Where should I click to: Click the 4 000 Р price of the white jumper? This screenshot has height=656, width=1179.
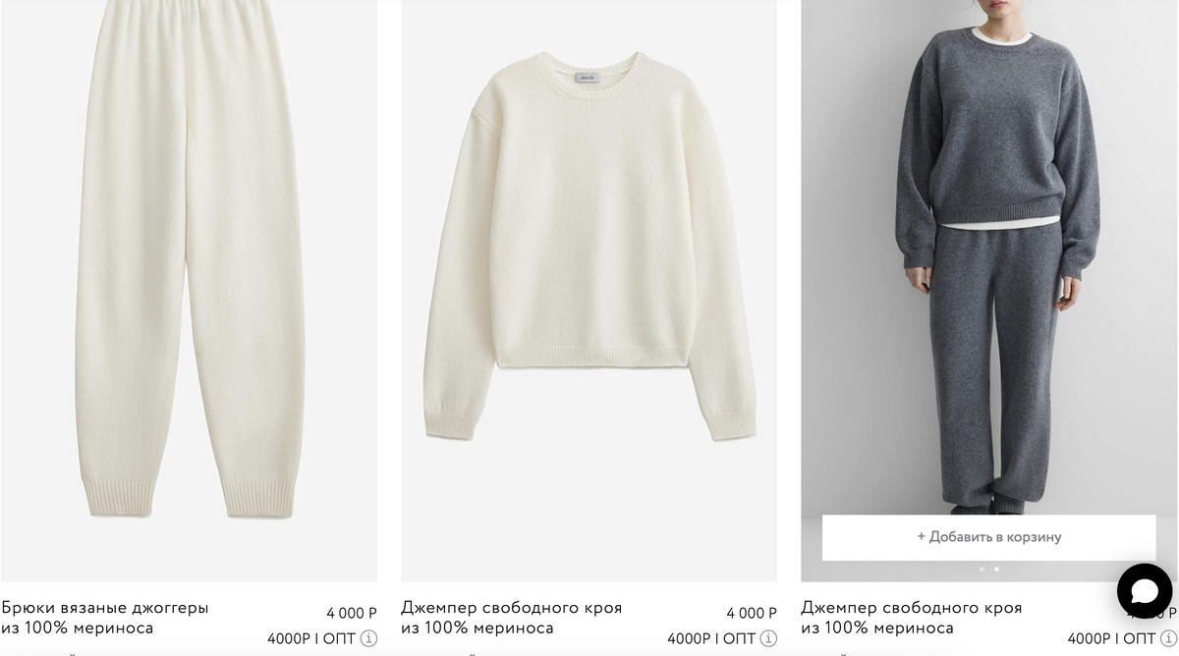(752, 614)
